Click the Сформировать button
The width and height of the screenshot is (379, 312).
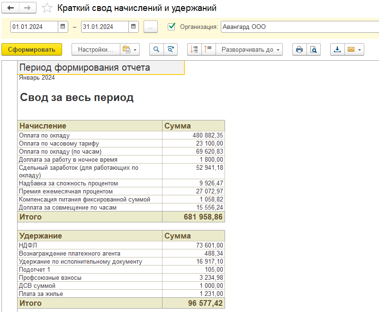pos(32,50)
